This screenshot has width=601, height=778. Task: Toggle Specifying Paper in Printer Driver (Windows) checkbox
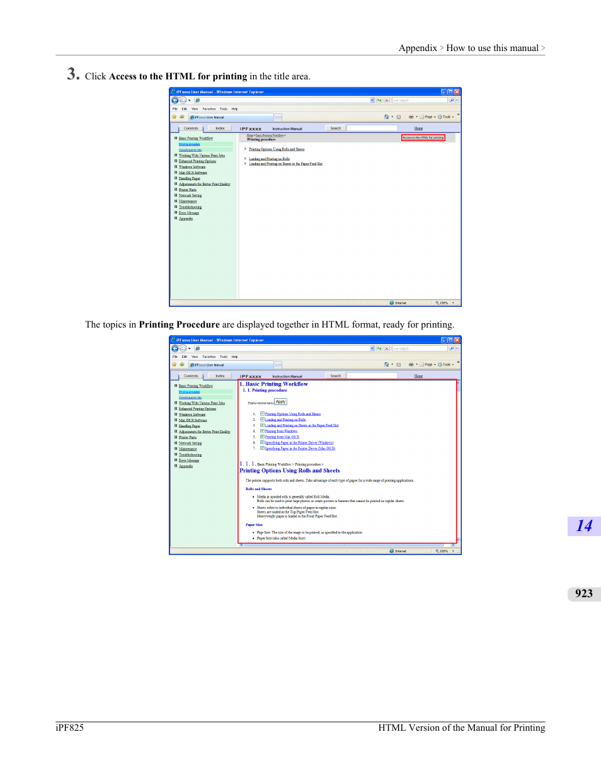pos(262,442)
